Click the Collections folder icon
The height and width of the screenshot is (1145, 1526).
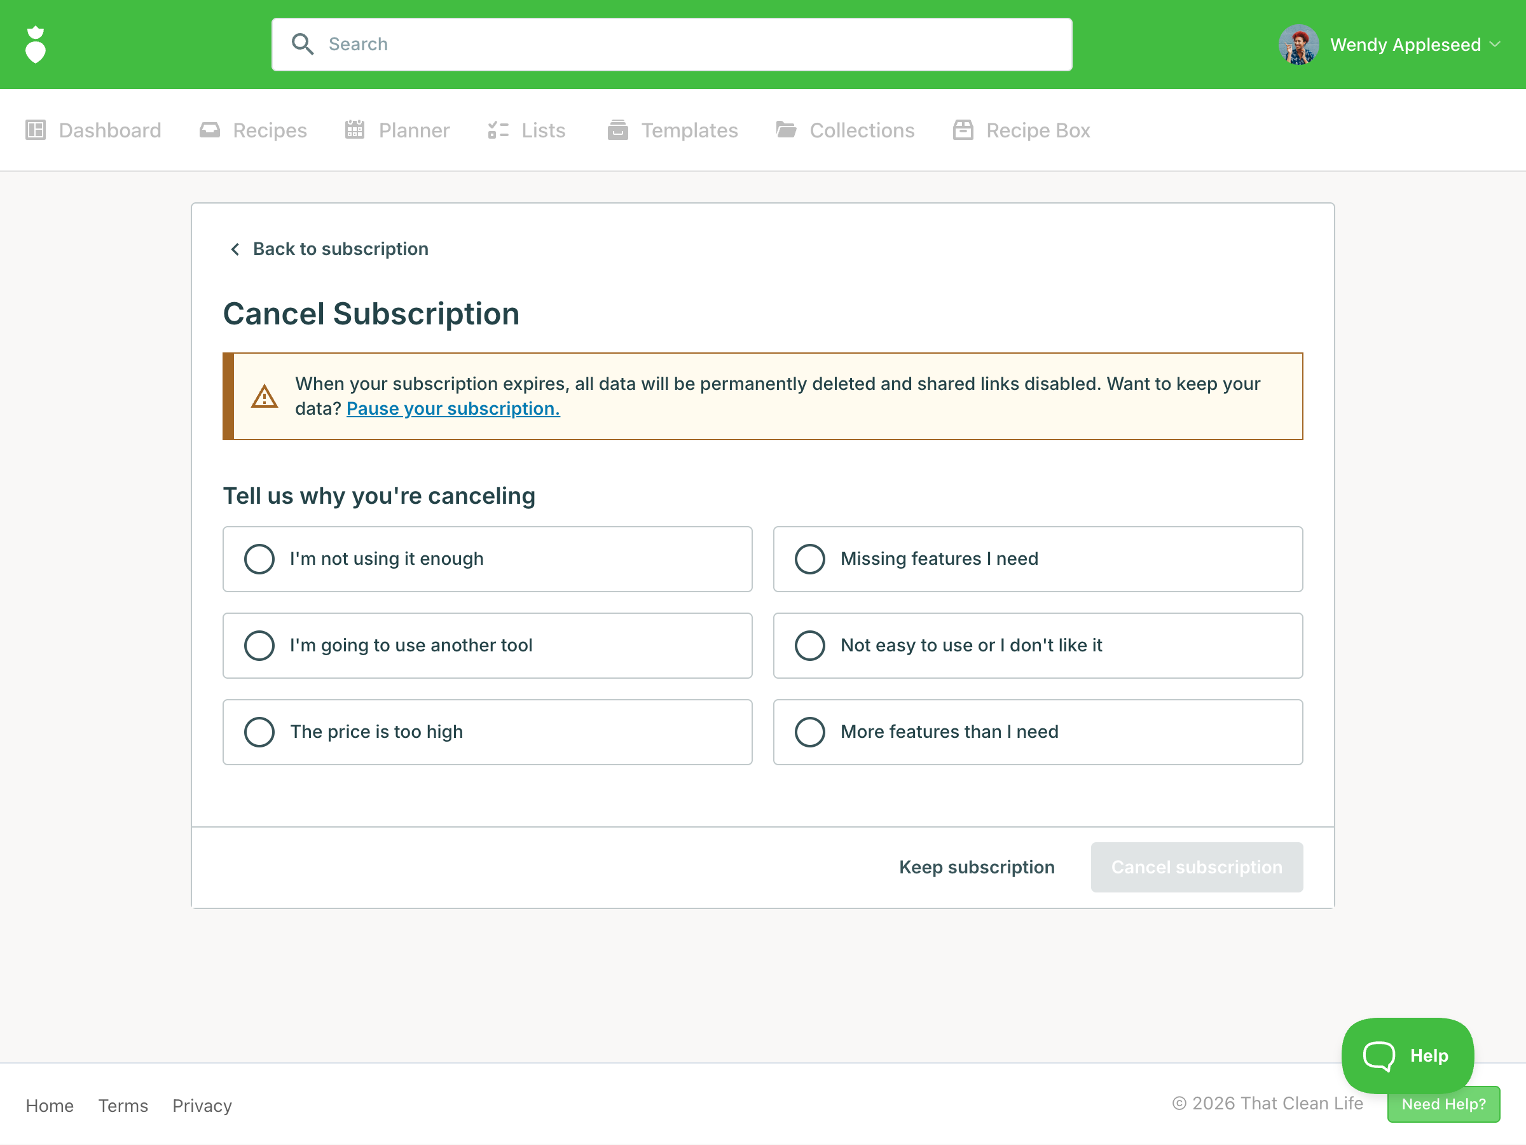click(x=786, y=130)
